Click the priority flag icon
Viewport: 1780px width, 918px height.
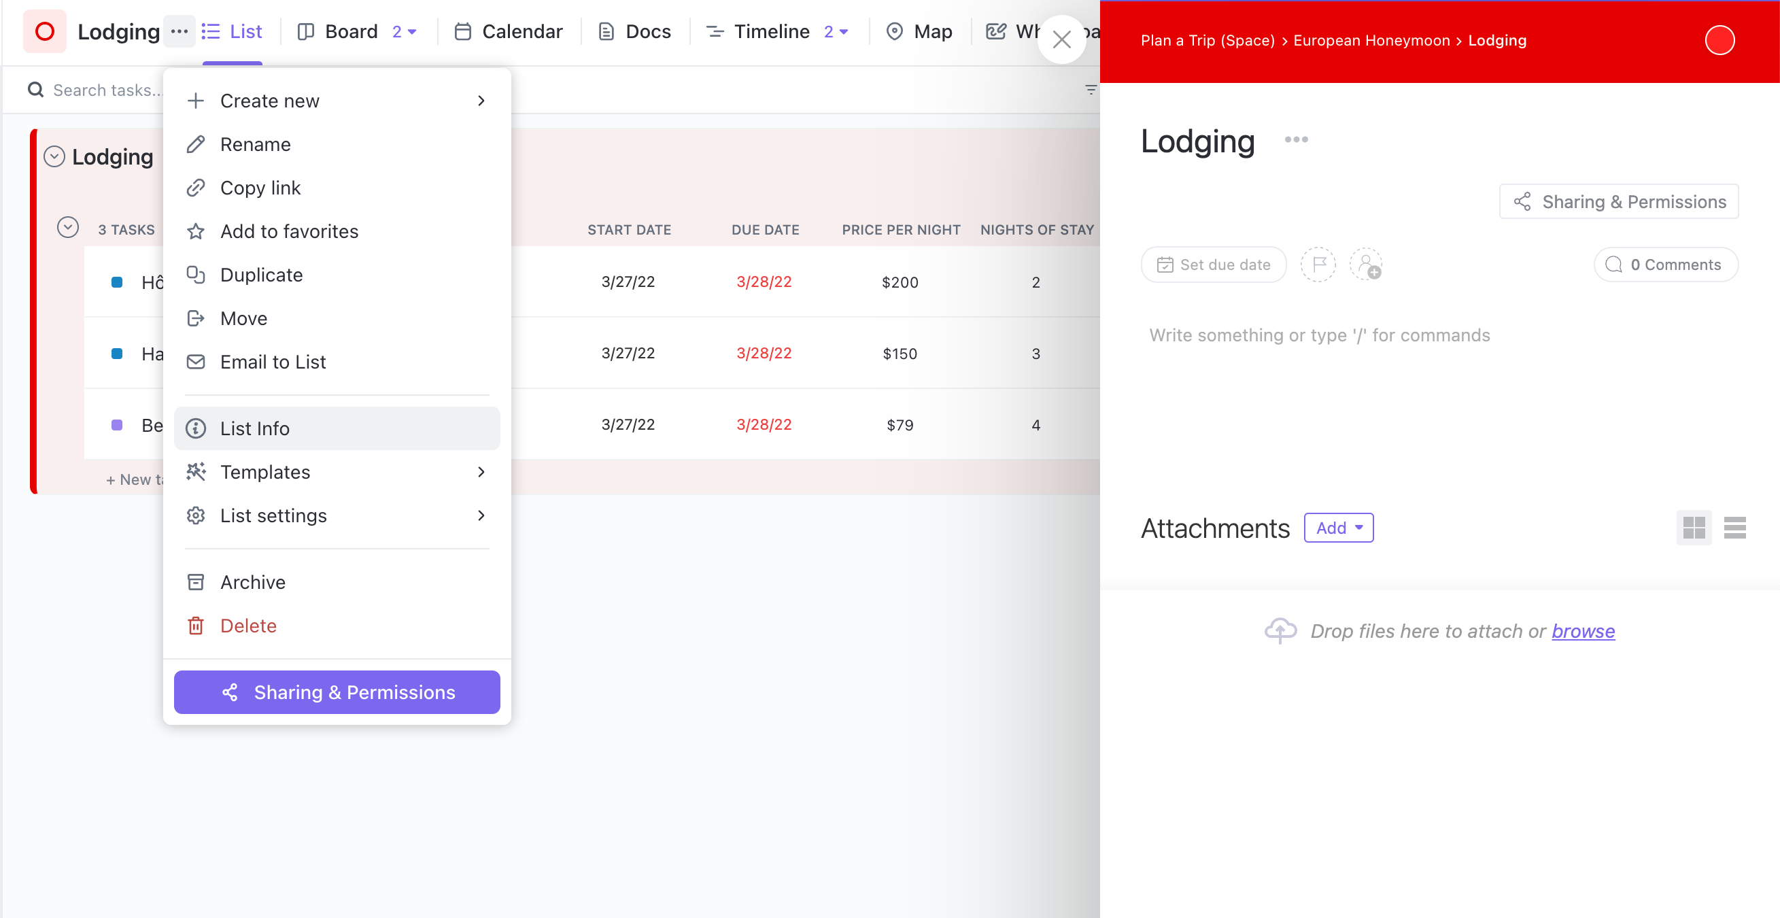pyautogui.click(x=1318, y=265)
